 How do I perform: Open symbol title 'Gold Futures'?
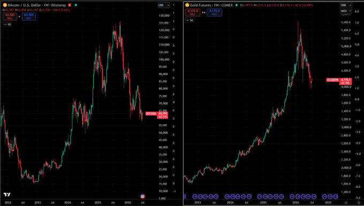[201, 5]
